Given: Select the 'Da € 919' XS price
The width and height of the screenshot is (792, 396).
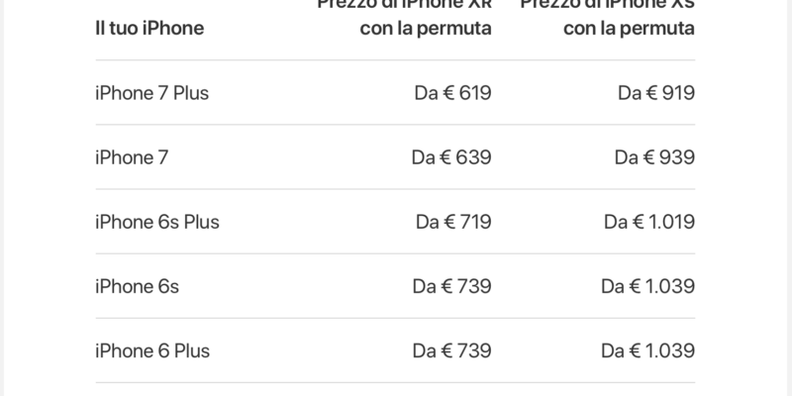Looking at the screenshot, I should click(x=656, y=93).
